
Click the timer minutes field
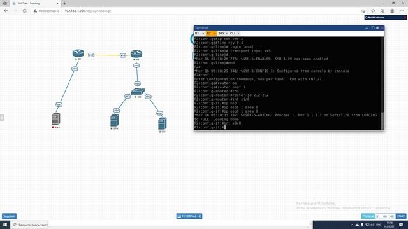click(385, 216)
